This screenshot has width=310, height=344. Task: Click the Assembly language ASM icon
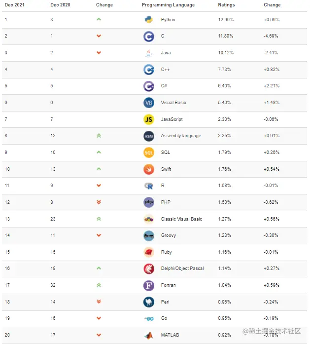(x=149, y=136)
